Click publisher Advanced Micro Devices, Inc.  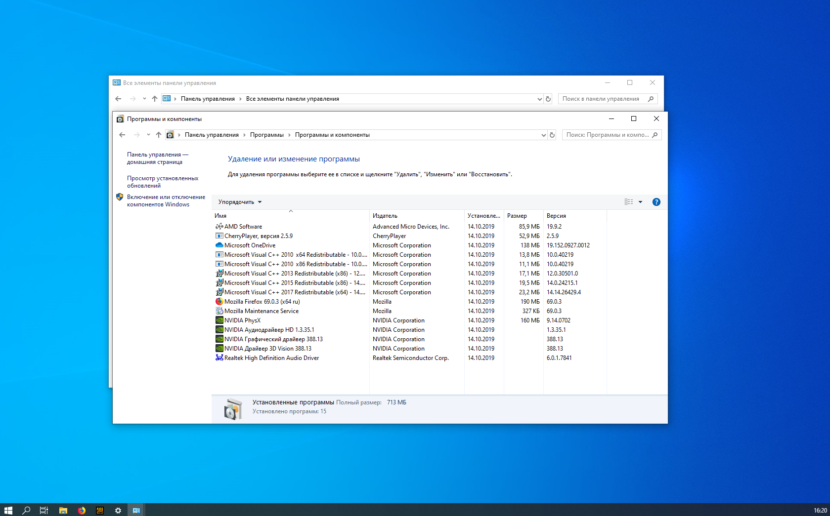point(411,227)
